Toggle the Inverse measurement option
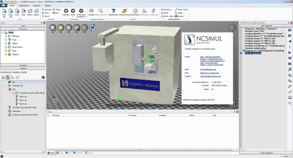Screen dimensions: 293x158 tap(179, 16)
